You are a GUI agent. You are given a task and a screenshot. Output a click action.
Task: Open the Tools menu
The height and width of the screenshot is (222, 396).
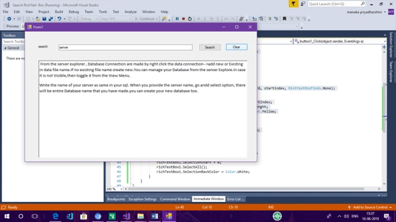[x=103, y=12]
